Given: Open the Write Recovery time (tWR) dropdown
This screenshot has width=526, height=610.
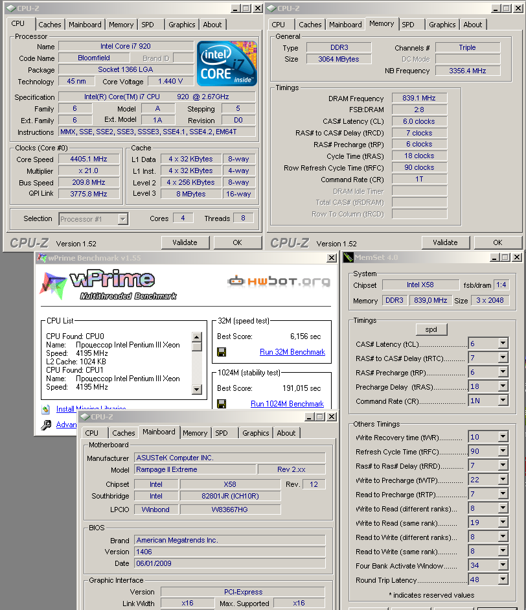Looking at the screenshot, I should point(503,437).
